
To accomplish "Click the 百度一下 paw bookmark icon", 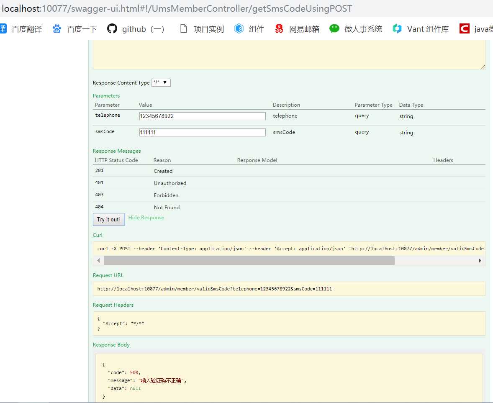I will tap(56, 28).
